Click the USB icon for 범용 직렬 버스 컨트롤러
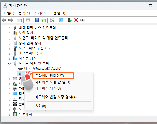Image resolution: width=157 pixels, height=124 pixels. [15, 28]
